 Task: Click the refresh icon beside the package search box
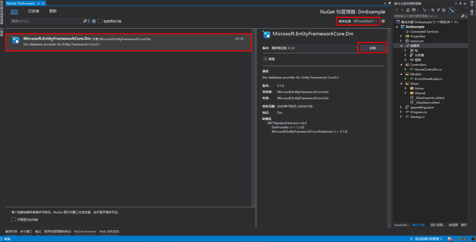click(x=94, y=21)
